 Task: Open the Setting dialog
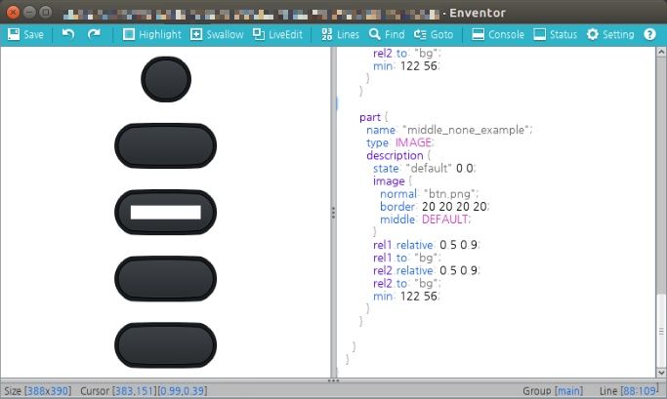pyautogui.click(x=610, y=34)
